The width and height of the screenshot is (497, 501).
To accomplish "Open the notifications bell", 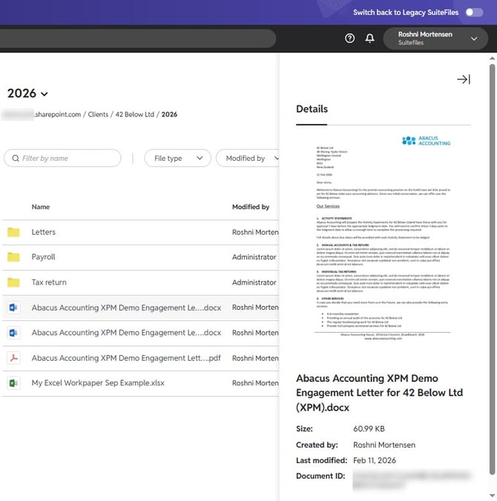I will (x=369, y=39).
